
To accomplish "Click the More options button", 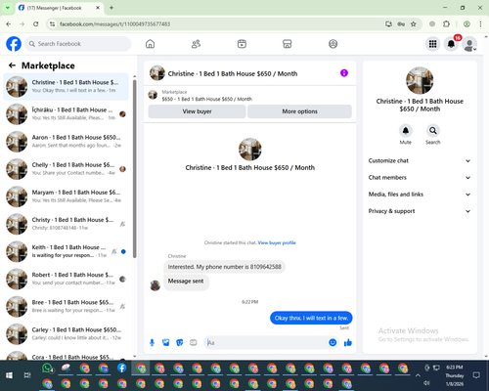I will 299,111.
